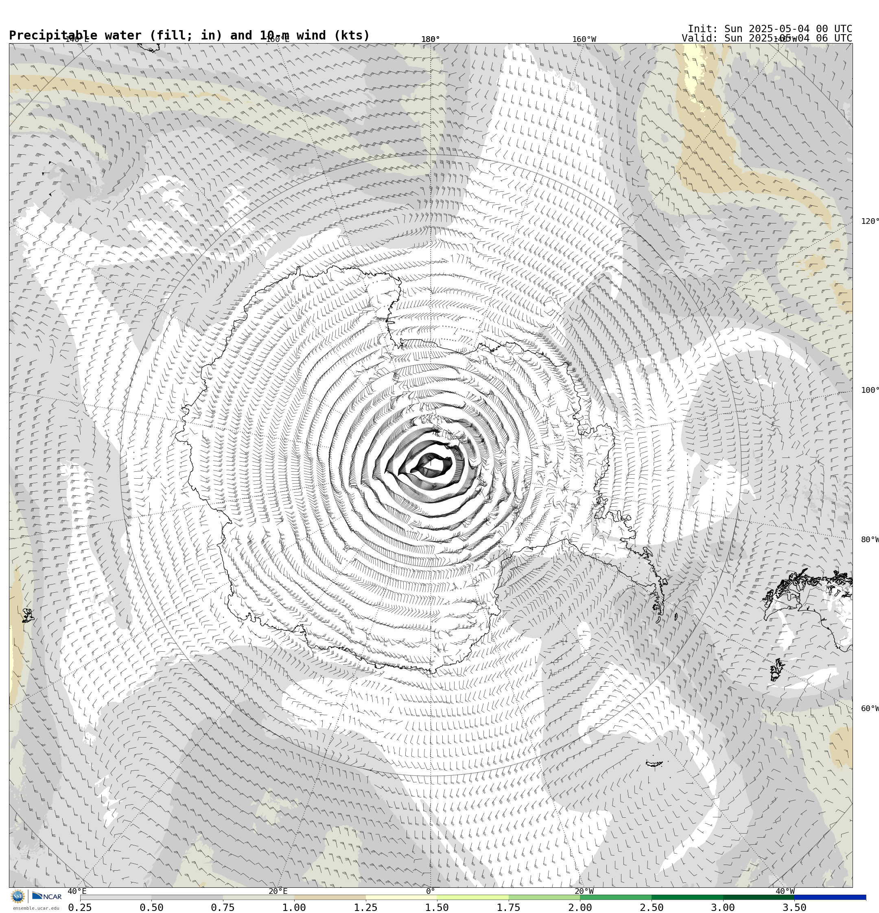This screenshot has height=913, width=879.
Task: Select the light gray 0.25–0.50 colorbar segment
Action: [116, 897]
